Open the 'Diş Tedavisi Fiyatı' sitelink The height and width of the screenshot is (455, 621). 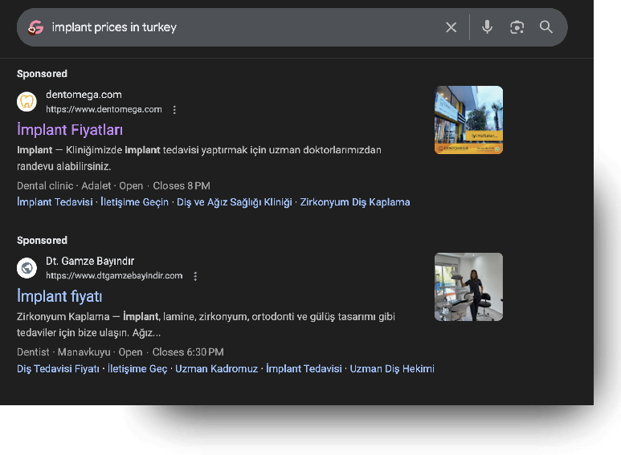coord(58,369)
